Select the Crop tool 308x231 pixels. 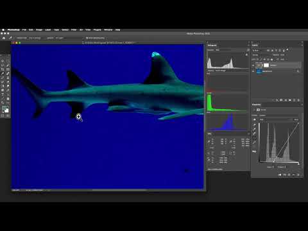coord(3,69)
